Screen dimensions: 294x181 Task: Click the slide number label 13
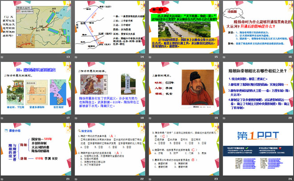tap(68, 57)
